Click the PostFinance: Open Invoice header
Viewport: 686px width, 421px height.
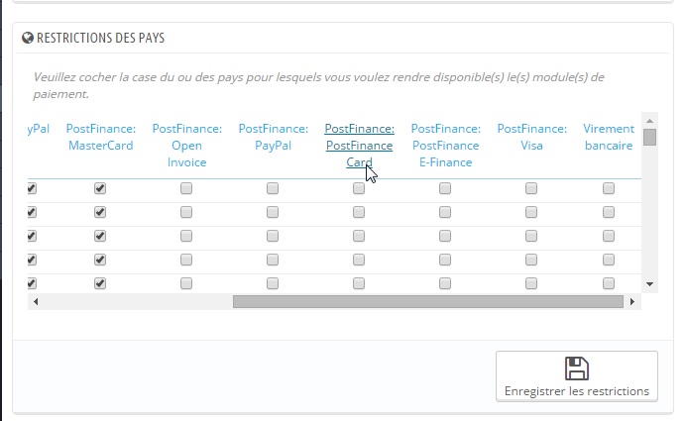pos(186,146)
